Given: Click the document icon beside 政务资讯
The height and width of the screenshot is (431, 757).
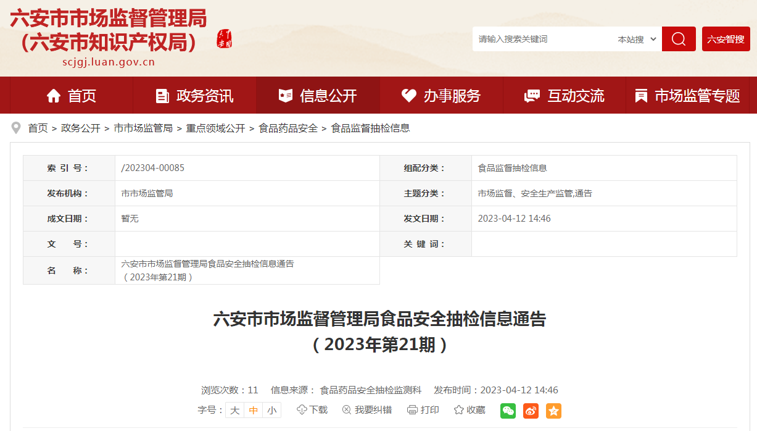Looking at the screenshot, I should coord(162,96).
